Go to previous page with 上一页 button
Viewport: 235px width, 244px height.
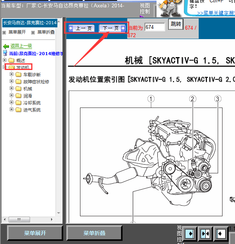[81, 28]
